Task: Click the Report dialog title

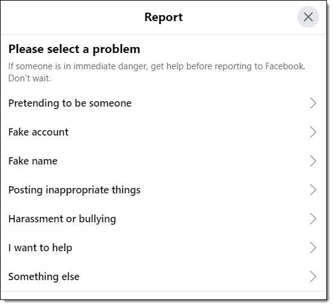Action: point(164,17)
